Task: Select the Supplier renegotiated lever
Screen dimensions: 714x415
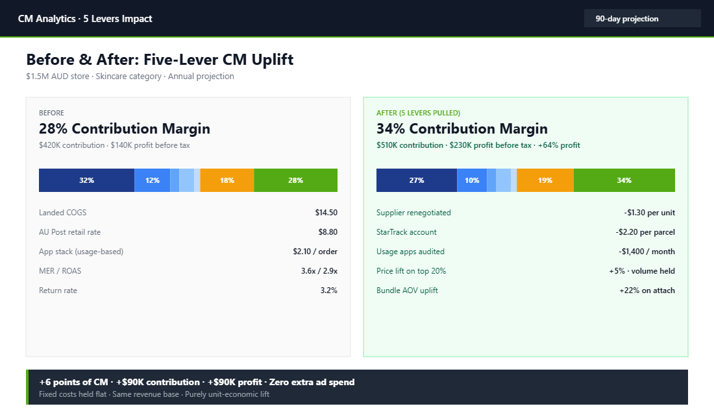Action: (413, 212)
